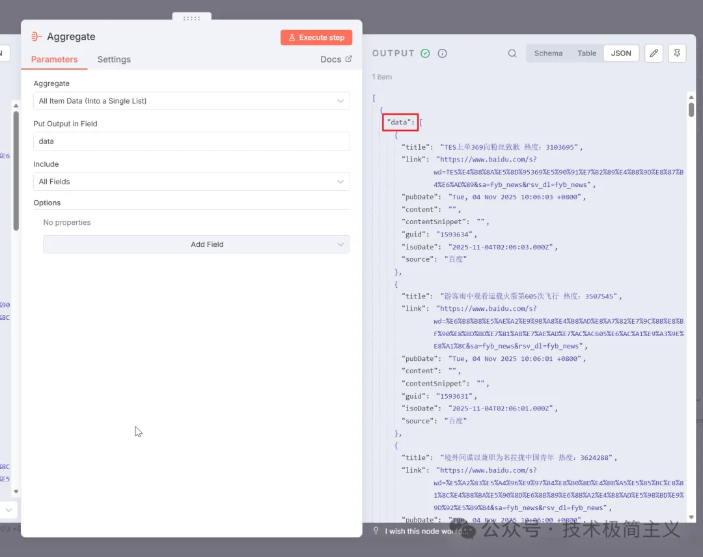Click the isoDate value ending 02:06:01.000Z
Screen dimensions: 703x557
(x=501, y=408)
